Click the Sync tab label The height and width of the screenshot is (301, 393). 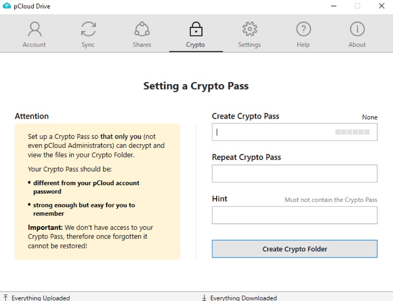(88, 45)
